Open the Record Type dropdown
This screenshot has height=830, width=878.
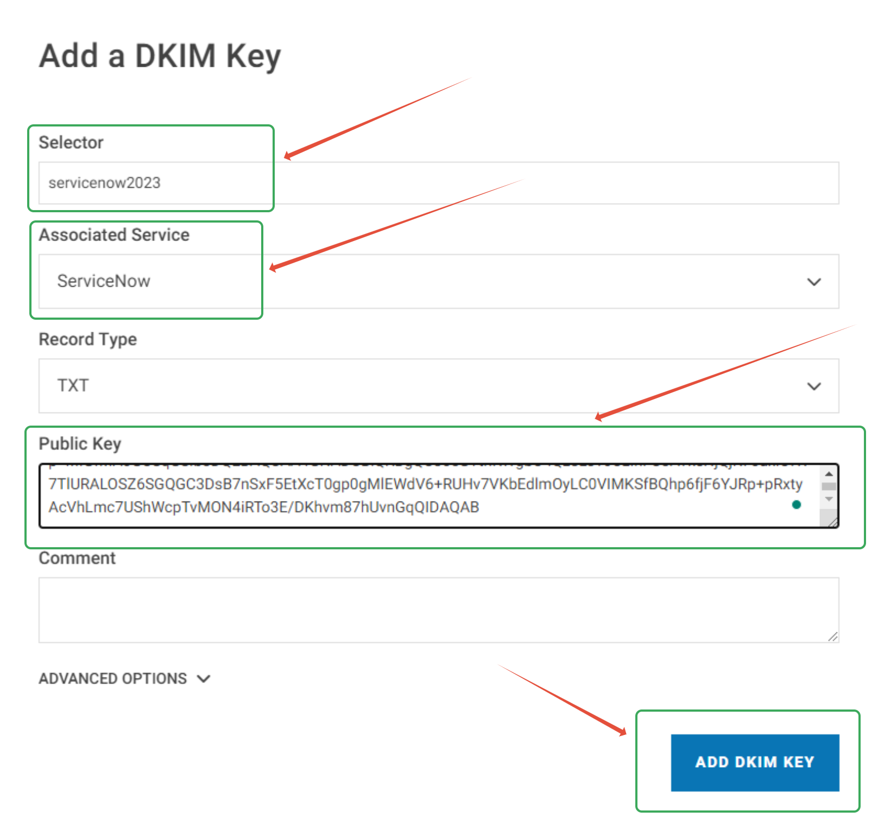click(434, 386)
